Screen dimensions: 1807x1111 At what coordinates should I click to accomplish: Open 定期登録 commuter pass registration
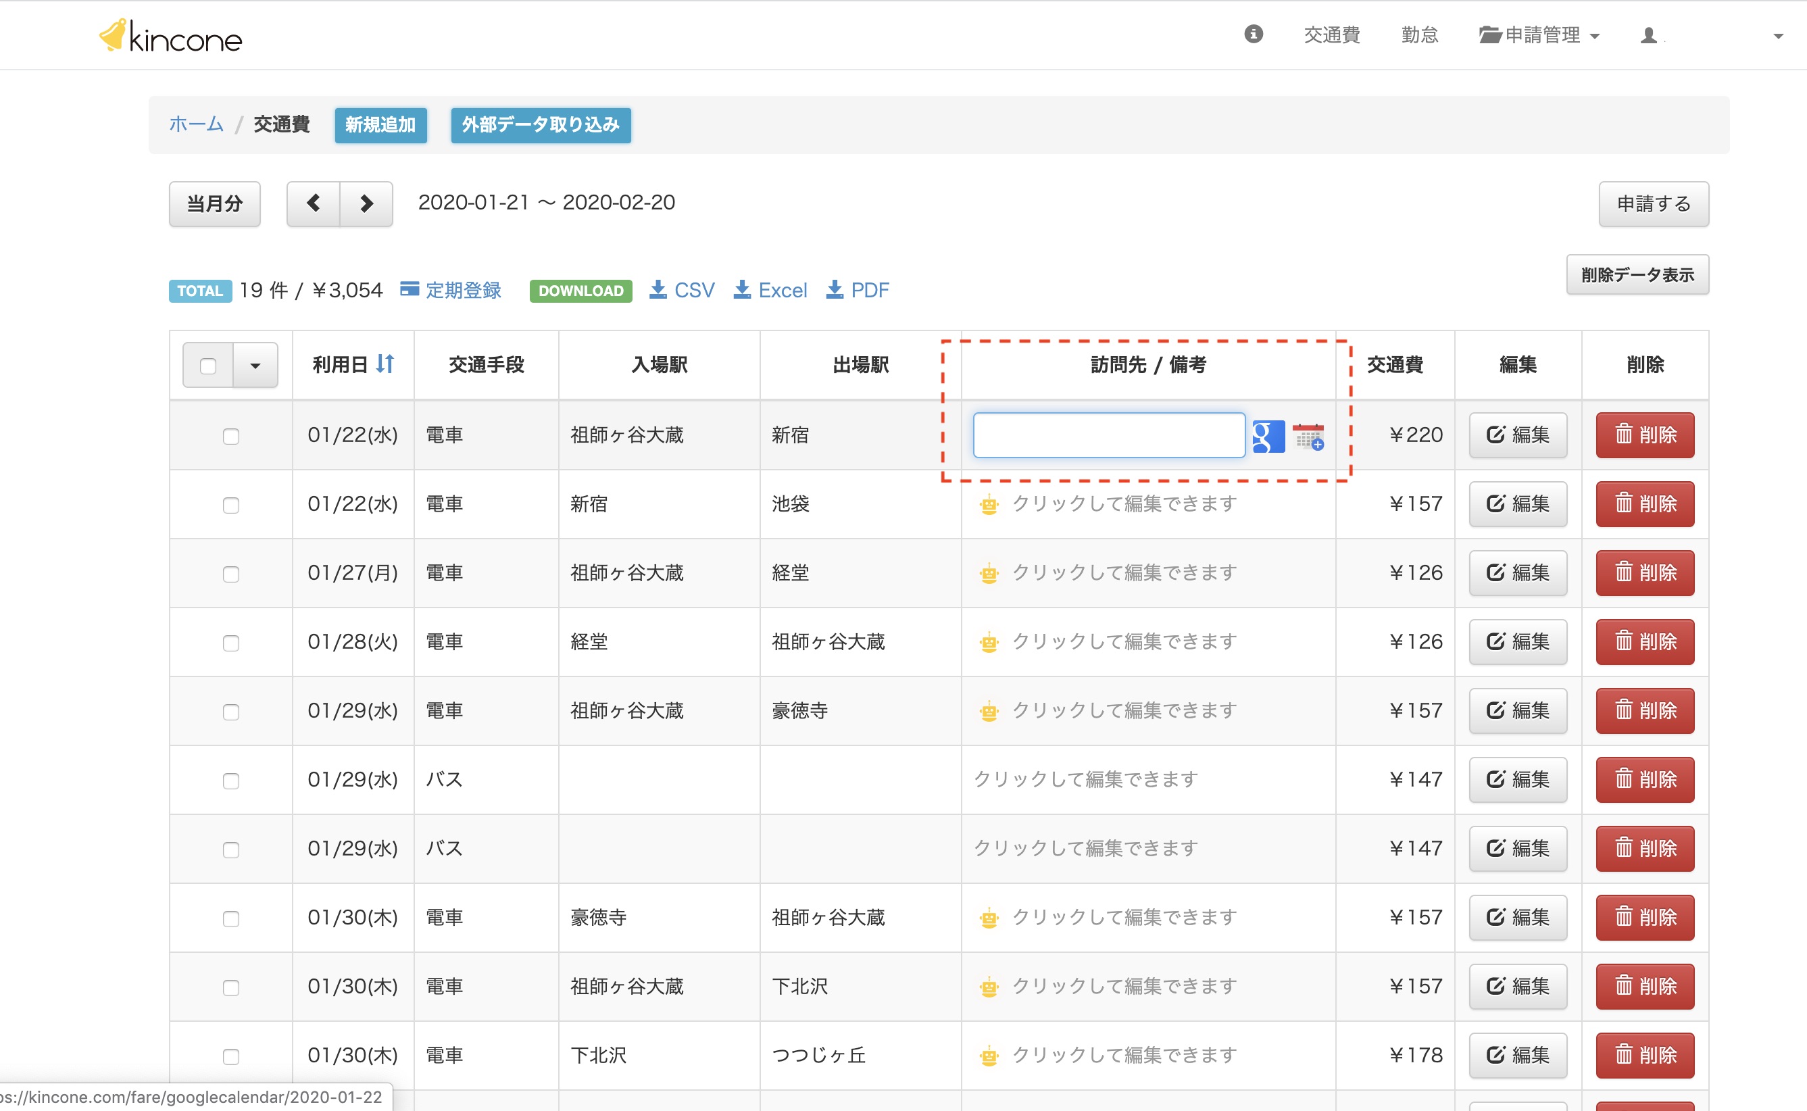pyautogui.click(x=450, y=290)
